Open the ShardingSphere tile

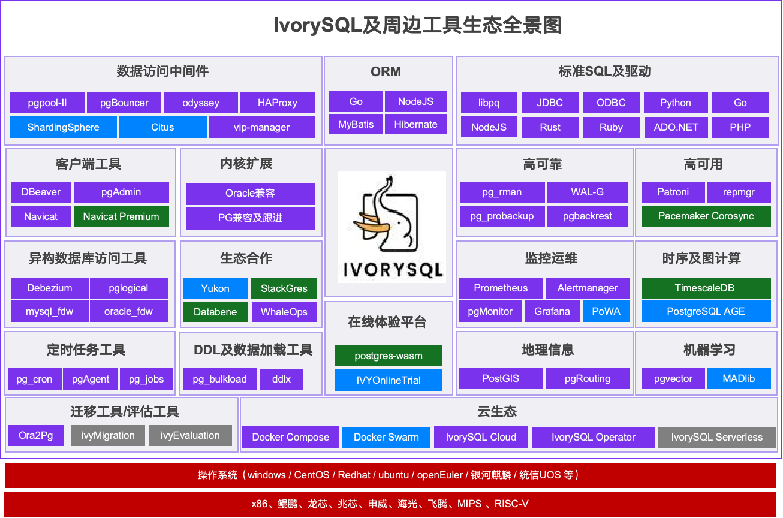[x=62, y=127]
